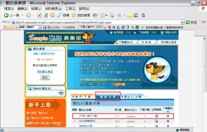The width and height of the screenshot is (207, 132).
Task: Click the Refresh page icon
Action: pyautogui.click(x=46, y=15)
